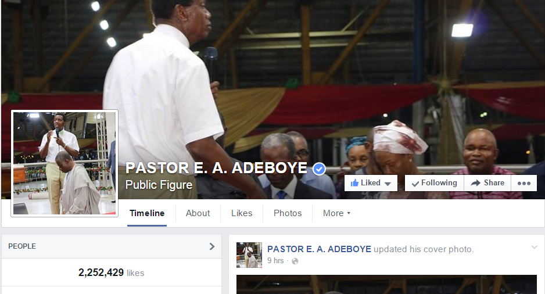Expand the People section chevron

coord(212,246)
